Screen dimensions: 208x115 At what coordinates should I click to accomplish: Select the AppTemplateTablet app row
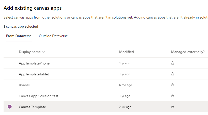(x=34, y=74)
